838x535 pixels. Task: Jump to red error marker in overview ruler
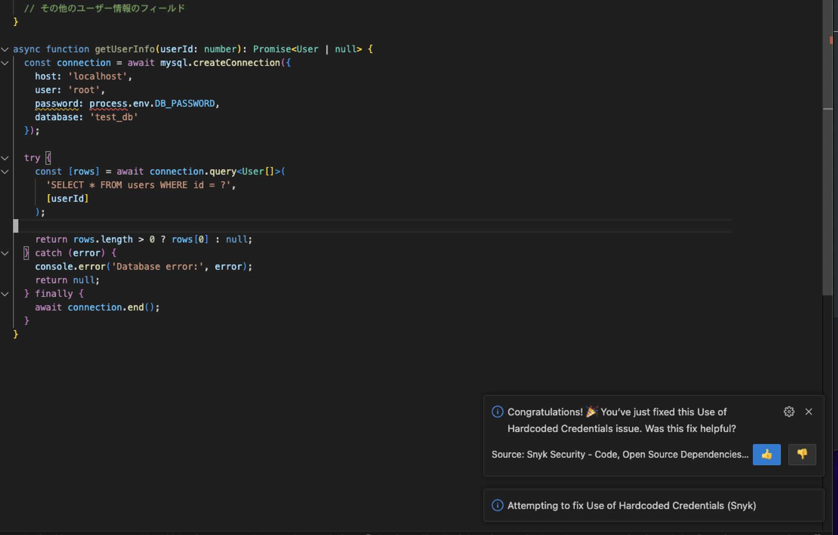point(831,40)
